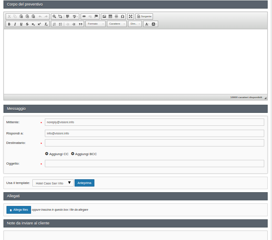Insert a table into the editor
Image resolution: width=272 pixels, height=240 pixels.
point(110,16)
